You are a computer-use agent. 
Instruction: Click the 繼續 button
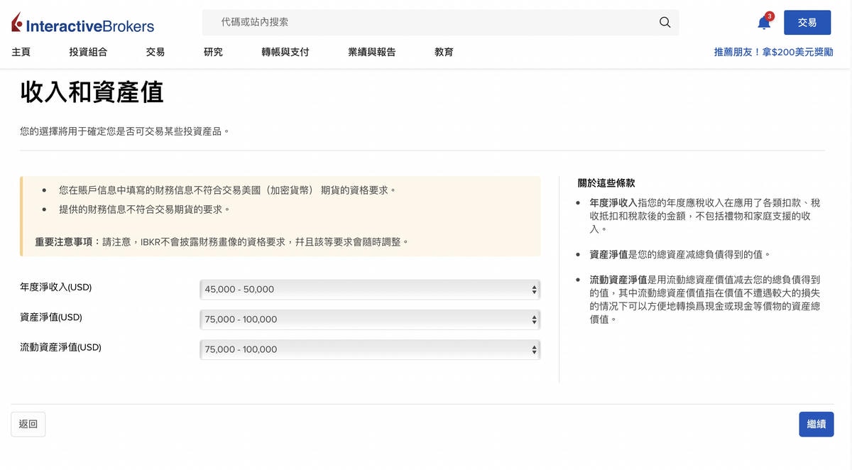tap(816, 424)
